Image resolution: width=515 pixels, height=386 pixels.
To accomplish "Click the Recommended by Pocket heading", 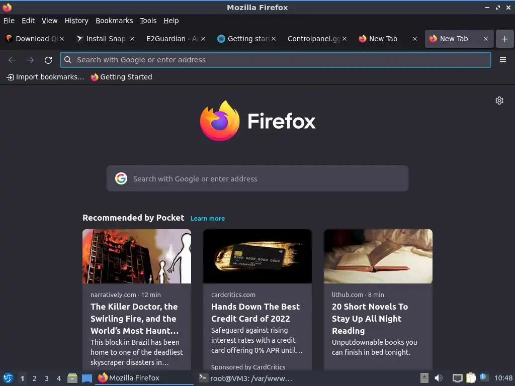I will click(133, 218).
